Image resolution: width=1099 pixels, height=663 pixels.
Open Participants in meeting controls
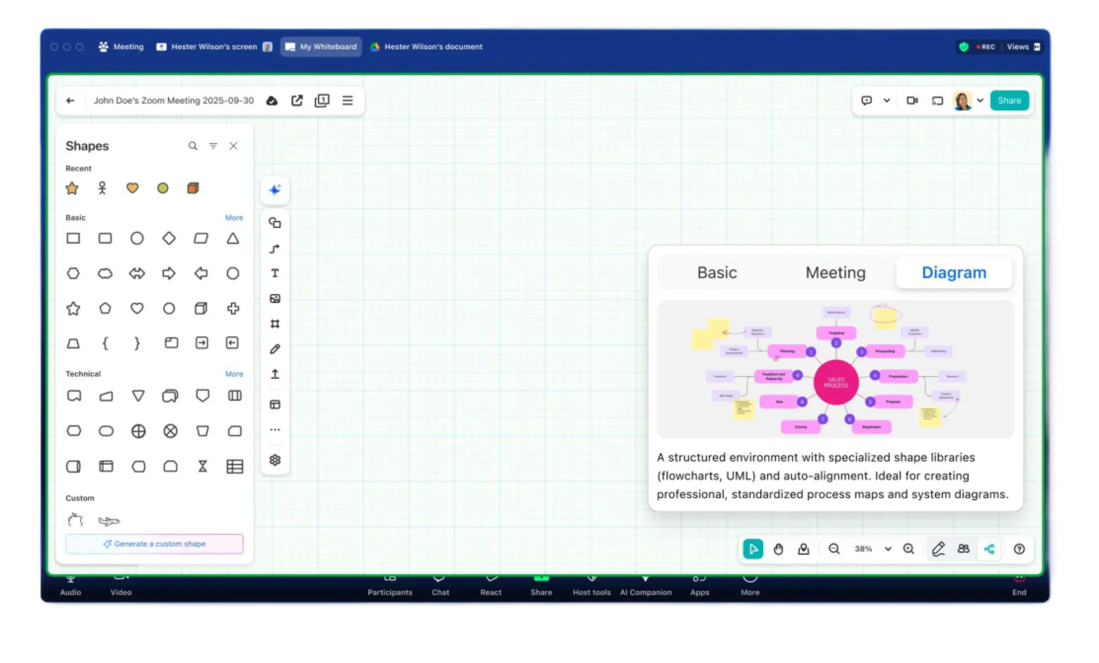click(x=390, y=586)
